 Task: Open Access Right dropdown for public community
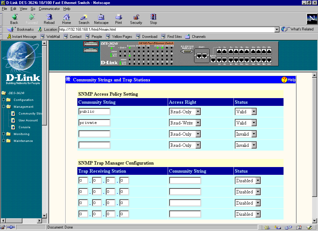[x=198, y=112]
